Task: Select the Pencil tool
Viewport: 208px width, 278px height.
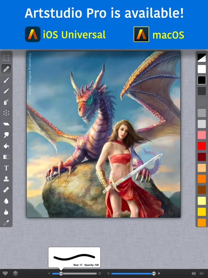Action: click(x=6, y=69)
